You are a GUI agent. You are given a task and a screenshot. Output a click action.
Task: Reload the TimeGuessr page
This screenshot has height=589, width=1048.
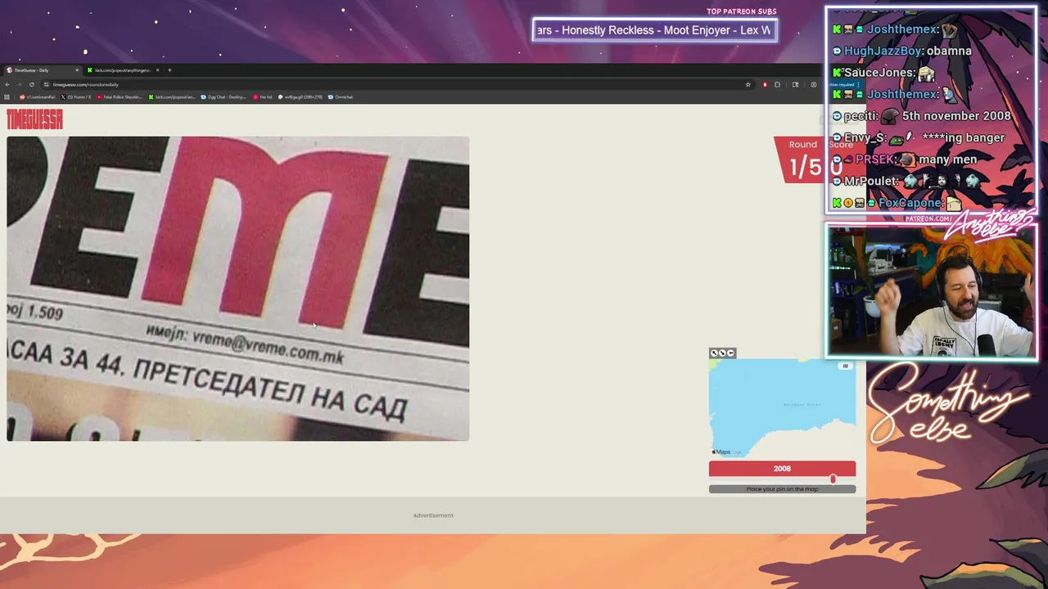pyautogui.click(x=32, y=84)
